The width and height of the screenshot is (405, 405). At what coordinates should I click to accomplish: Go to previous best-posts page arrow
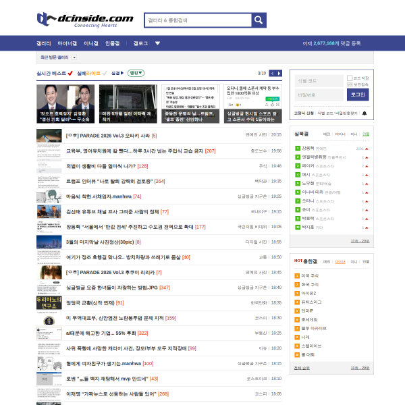coord(273,73)
